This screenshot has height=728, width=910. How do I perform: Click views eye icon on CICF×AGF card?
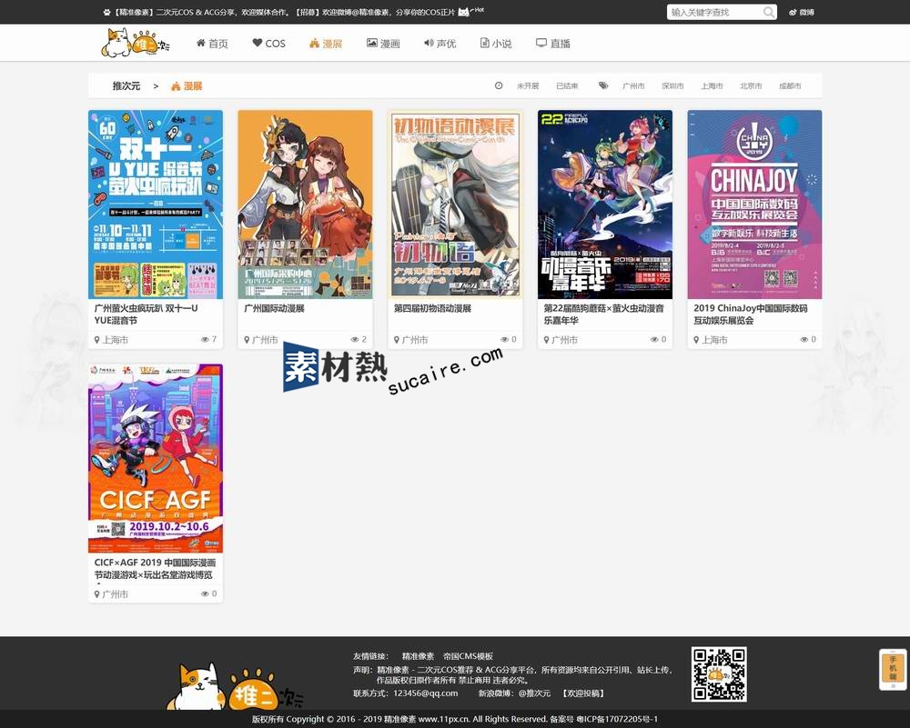tap(205, 594)
